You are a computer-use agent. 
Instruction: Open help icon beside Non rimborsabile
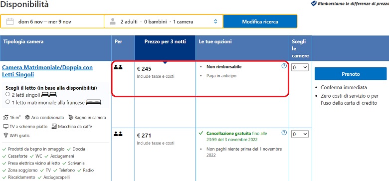pyautogui.click(x=284, y=66)
